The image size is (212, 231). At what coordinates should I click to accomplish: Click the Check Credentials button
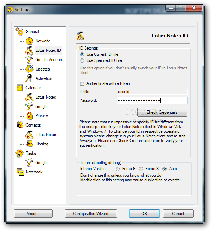tap(162, 112)
